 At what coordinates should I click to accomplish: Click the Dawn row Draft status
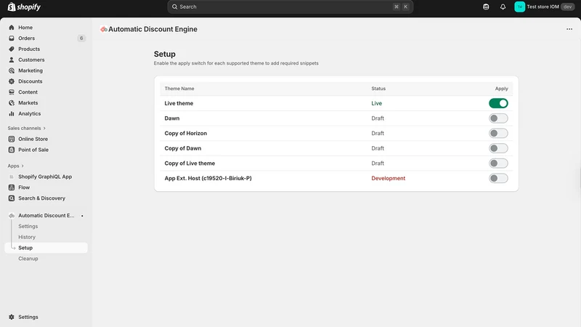coord(378,118)
